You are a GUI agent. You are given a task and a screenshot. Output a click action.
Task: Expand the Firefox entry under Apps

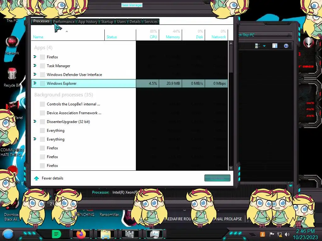tap(35, 57)
